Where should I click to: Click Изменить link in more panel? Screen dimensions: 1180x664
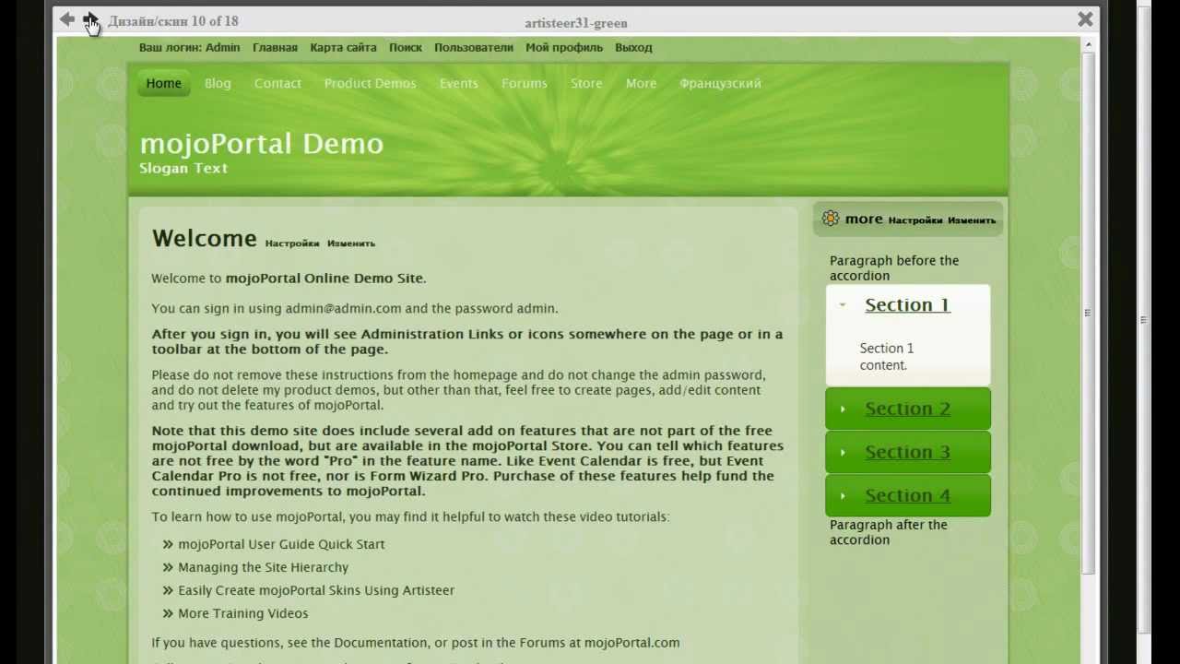(972, 220)
